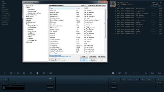This screenshot has height=92, width=164.
Task: Select Components in the preferences tree
Action: click(x=30, y=6)
